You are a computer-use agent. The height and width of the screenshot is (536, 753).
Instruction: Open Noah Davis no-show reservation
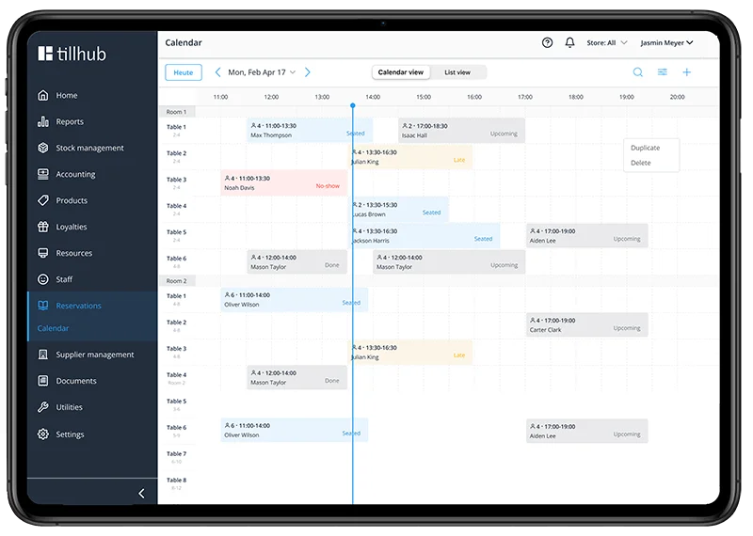[x=284, y=182]
